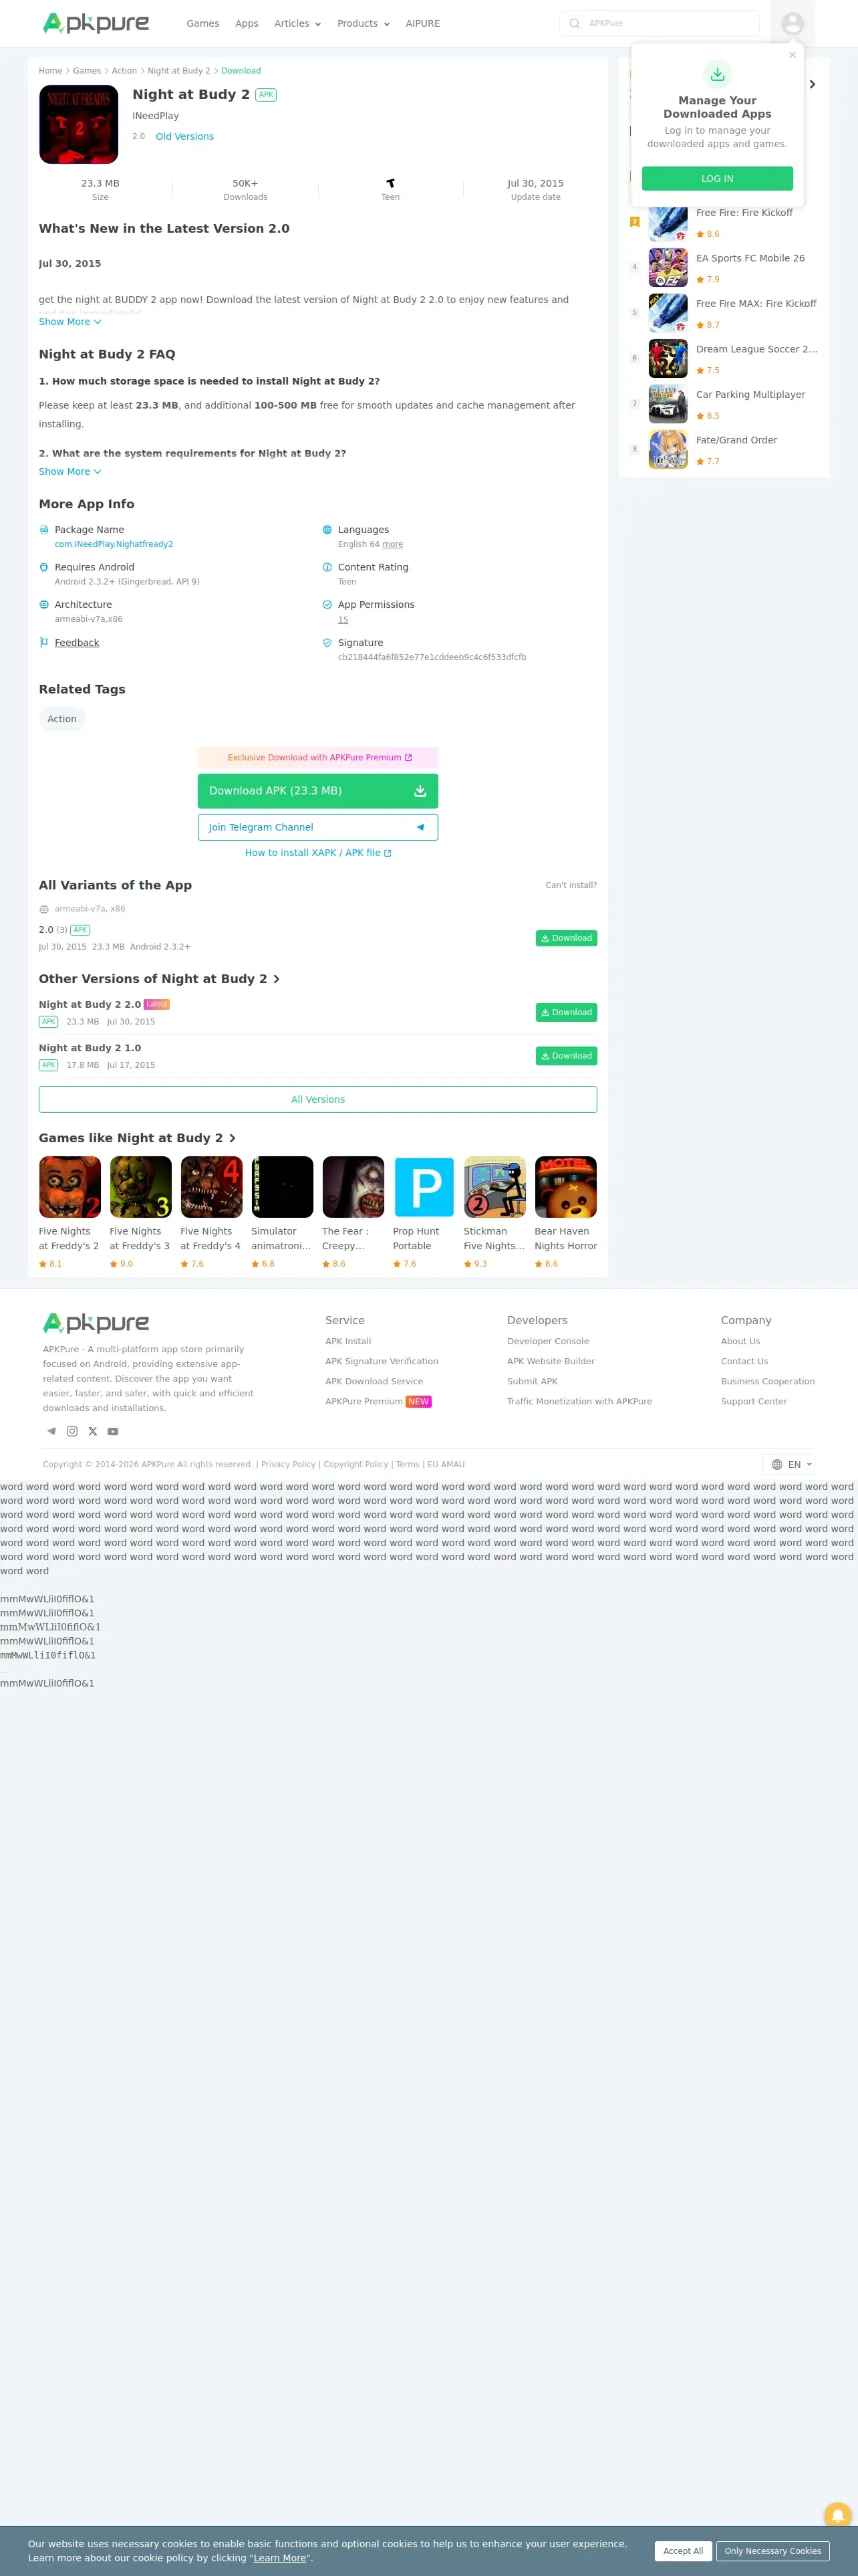858x2576 pixels.
Task: Go to the Games breadcrumb
Action: [x=87, y=71]
